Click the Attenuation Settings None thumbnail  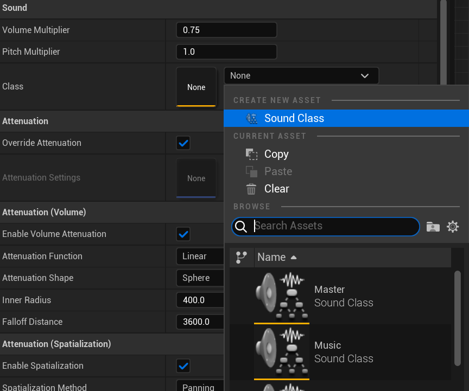(196, 178)
